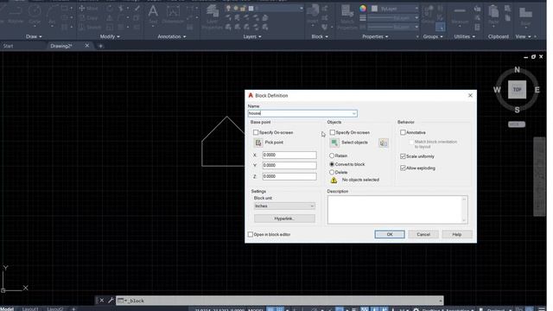
Task: Click the Hyperlink button
Action: point(284,219)
